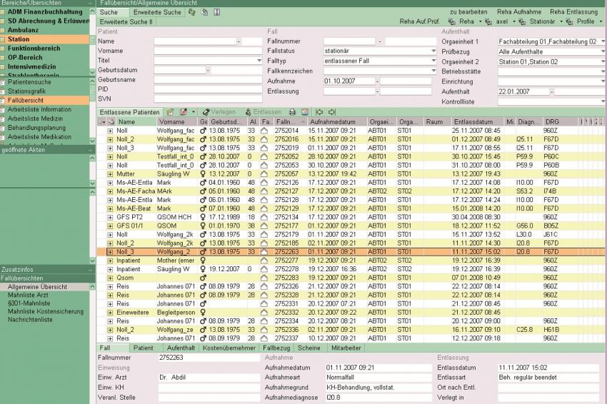Viewport: 607px width, 404px height.
Task: Open the Aufenthalt detail tab
Action: point(181,348)
